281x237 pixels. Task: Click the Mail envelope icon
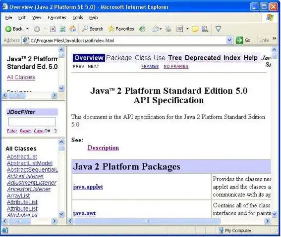(156, 29)
